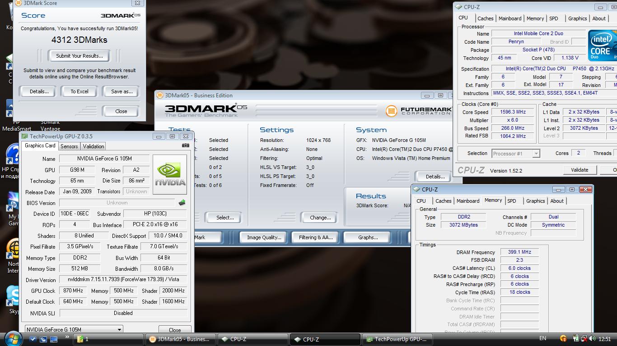Open SPD tab in lower CPU-Z window
The height and width of the screenshot is (346, 617).
(511, 201)
